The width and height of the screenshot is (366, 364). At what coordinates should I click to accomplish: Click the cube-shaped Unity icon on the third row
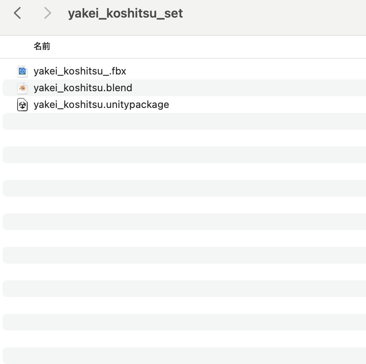pos(22,105)
